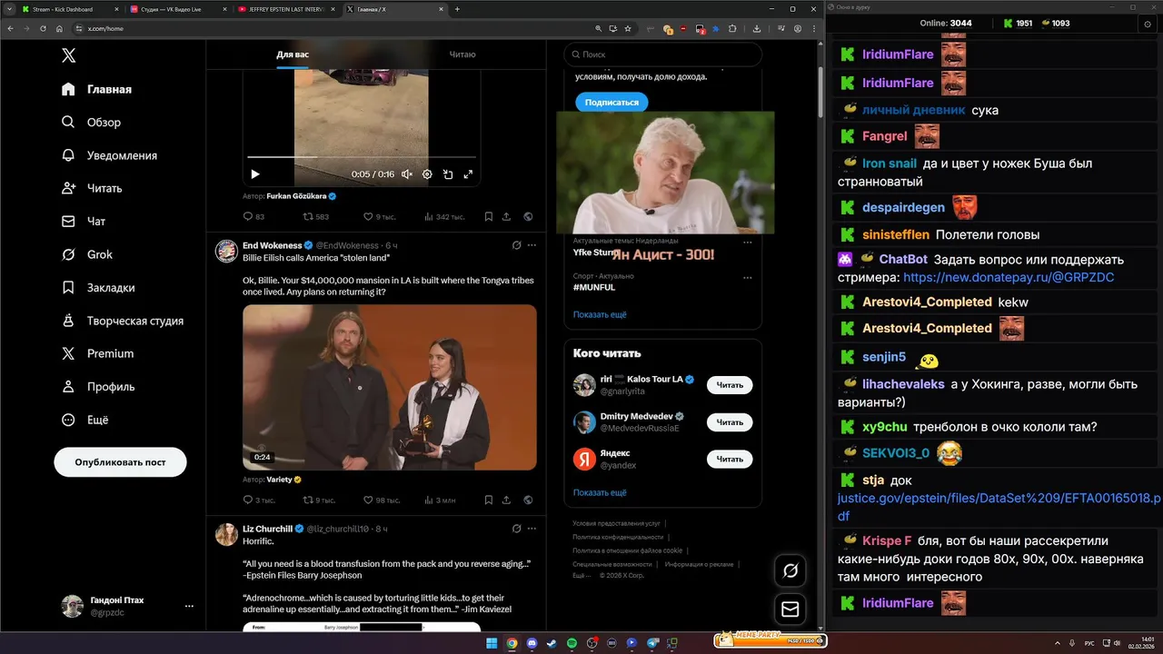
Task: Switch to the Читаю tab
Action: 462,54
